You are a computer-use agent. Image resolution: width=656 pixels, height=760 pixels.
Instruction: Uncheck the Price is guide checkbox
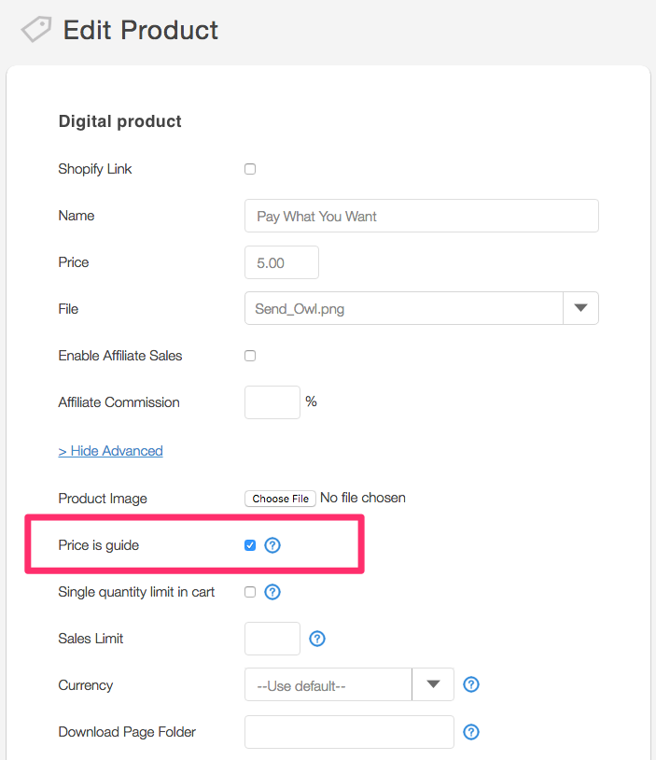[x=250, y=545]
